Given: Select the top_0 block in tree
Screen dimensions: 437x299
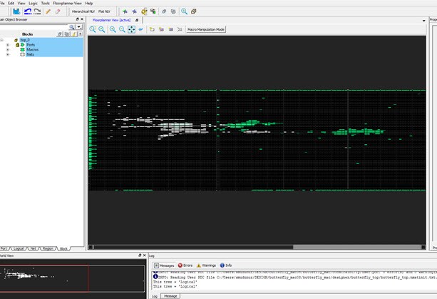Looking at the screenshot, I should 24,39.
